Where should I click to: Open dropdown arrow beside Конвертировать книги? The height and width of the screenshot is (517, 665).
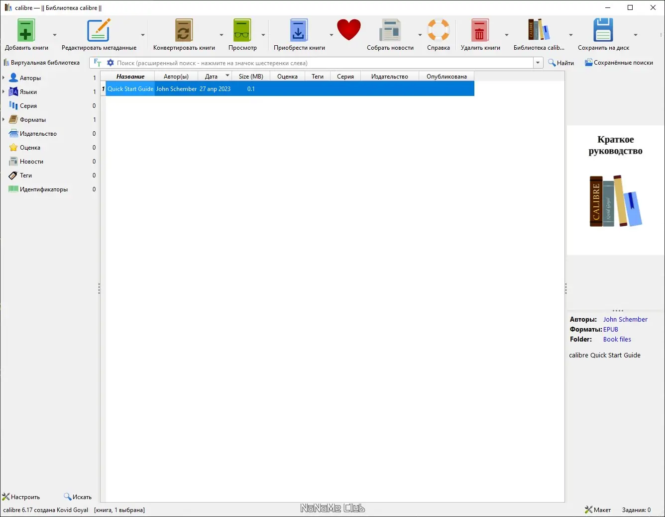click(222, 35)
